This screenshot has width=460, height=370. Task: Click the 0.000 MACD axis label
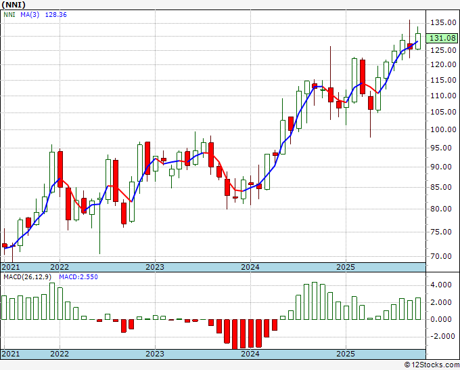tap(441, 319)
